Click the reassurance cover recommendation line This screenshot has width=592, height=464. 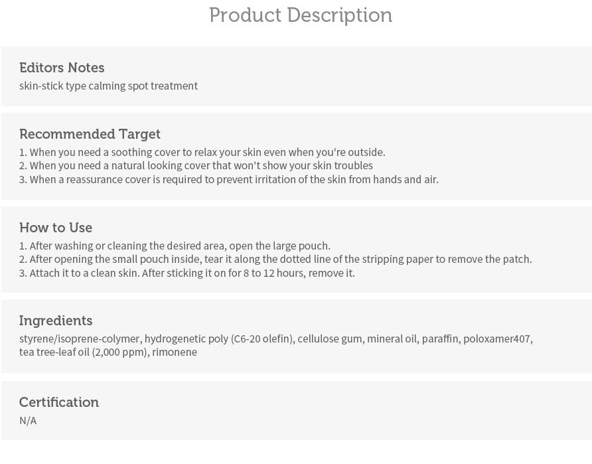tap(229, 179)
